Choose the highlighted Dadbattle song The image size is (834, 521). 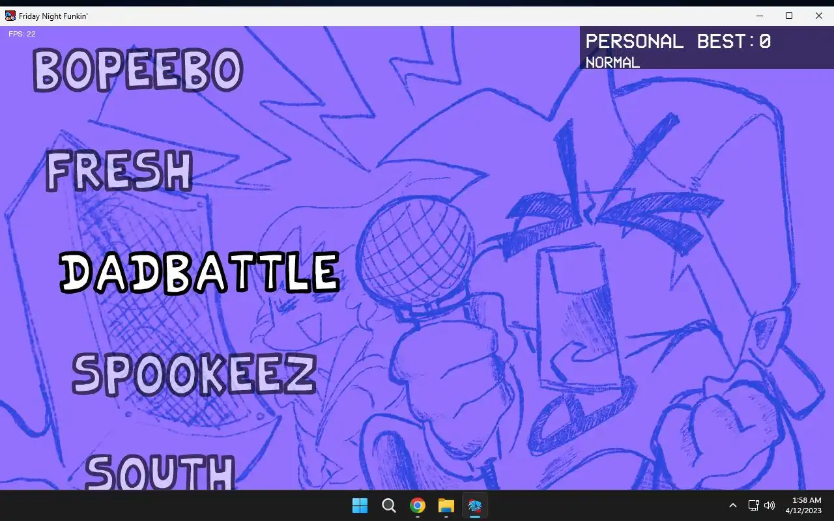[199, 272]
